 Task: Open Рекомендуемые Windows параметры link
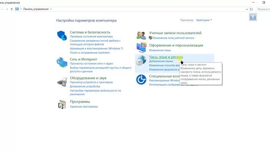164,81
